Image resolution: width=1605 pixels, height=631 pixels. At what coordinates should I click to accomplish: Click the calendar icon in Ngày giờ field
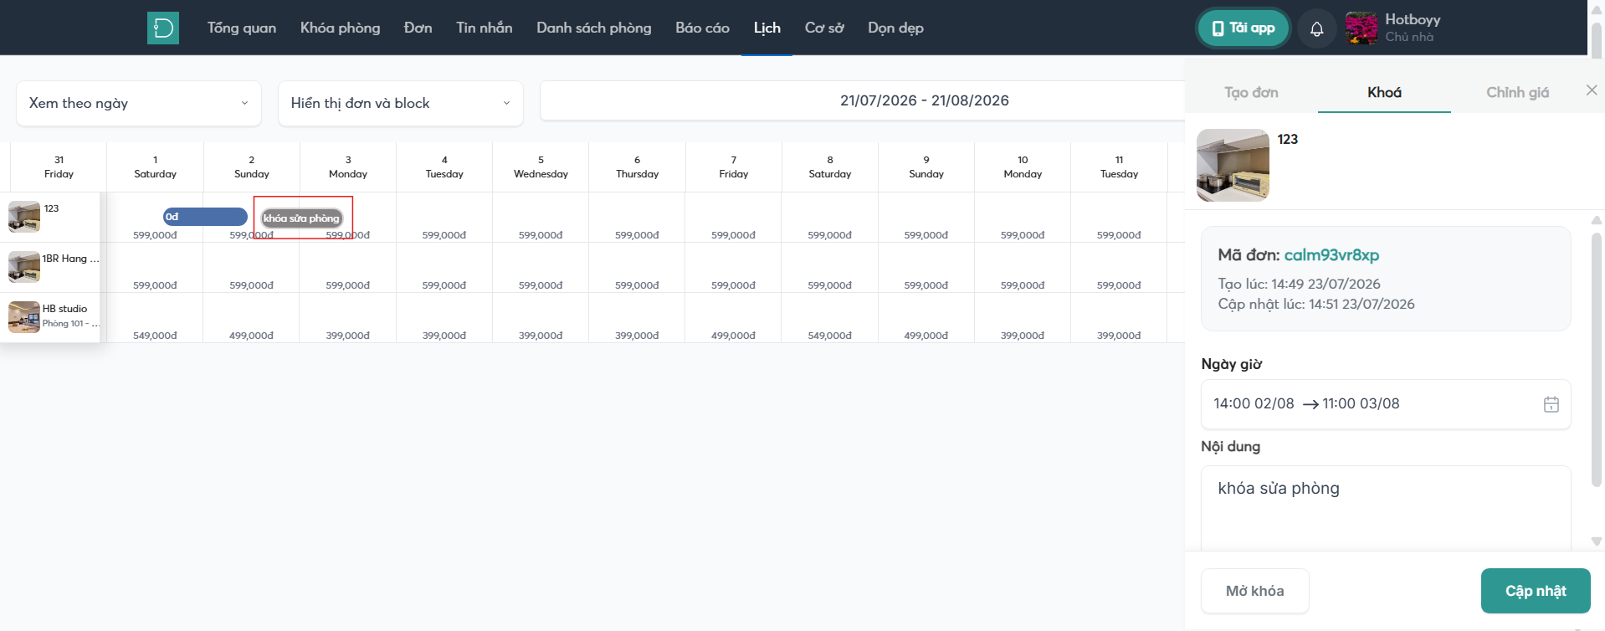1551,404
